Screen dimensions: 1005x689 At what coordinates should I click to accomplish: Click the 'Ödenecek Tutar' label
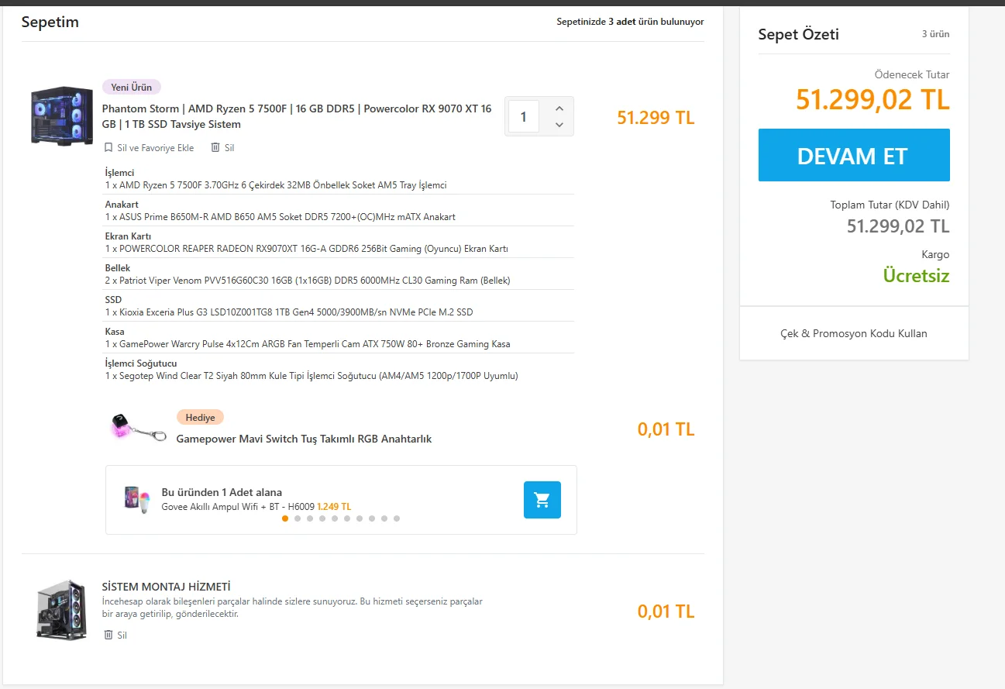pyautogui.click(x=912, y=75)
